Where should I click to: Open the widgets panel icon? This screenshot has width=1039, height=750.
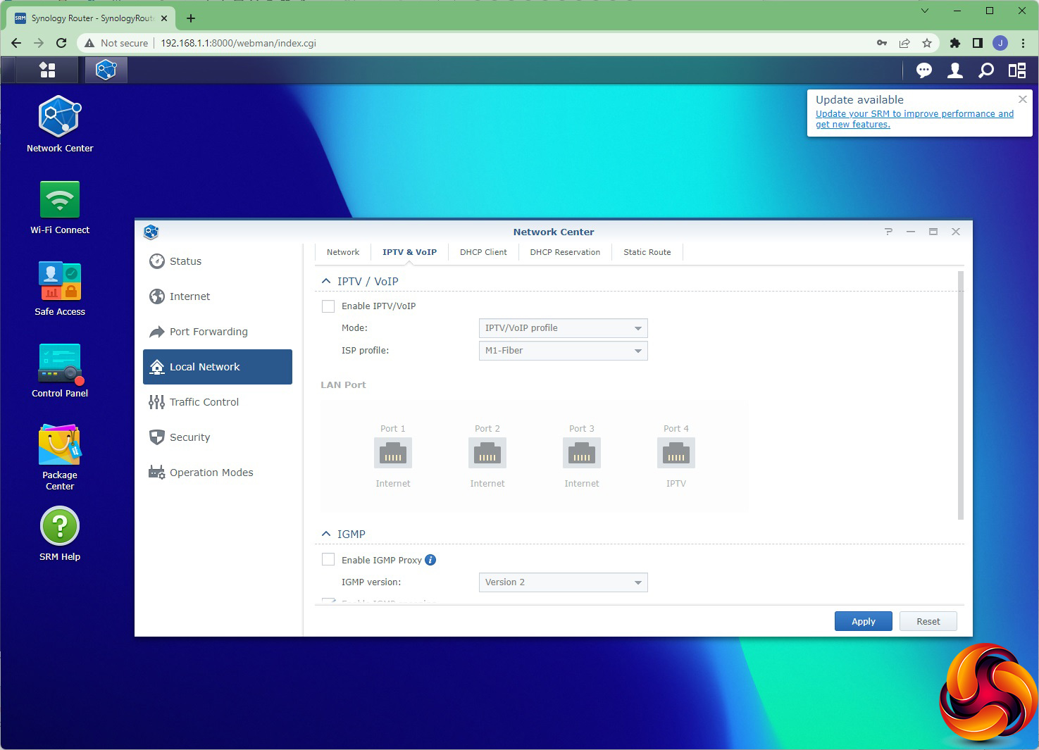tap(1017, 70)
